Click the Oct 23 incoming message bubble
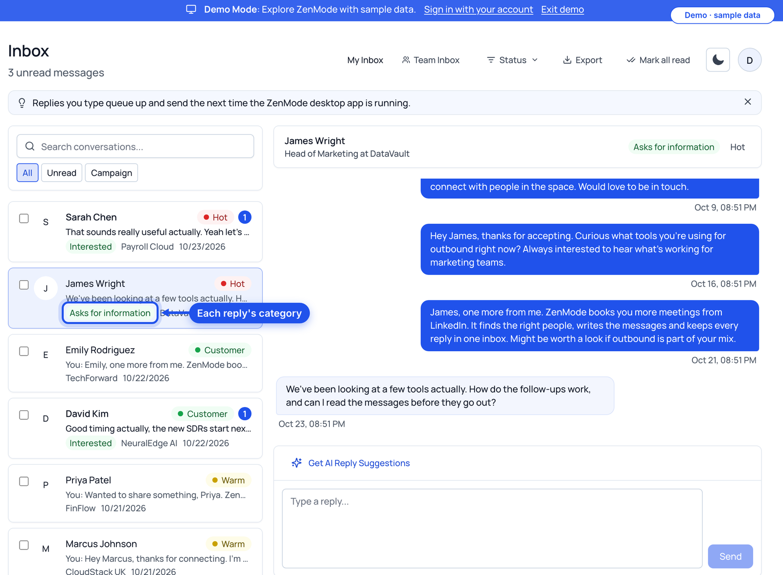This screenshot has height=575, width=783. tap(445, 396)
